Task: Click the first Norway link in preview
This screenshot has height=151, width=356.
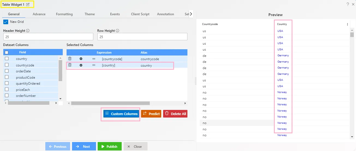Action: point(282,92)
